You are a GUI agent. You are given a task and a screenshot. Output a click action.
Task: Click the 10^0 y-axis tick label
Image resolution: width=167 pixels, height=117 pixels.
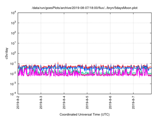[x=13, y=54]
